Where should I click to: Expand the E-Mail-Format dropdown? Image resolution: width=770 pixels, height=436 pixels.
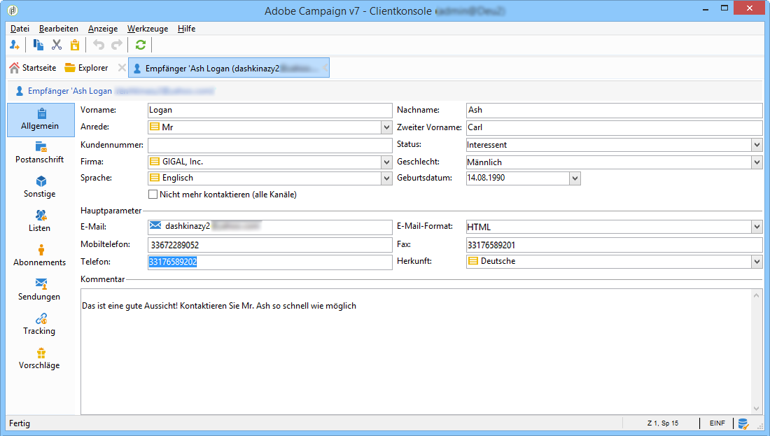(x=757, y=227)
